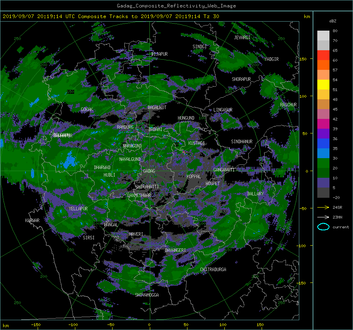Select the SINDGI label on map

point(200,47)
